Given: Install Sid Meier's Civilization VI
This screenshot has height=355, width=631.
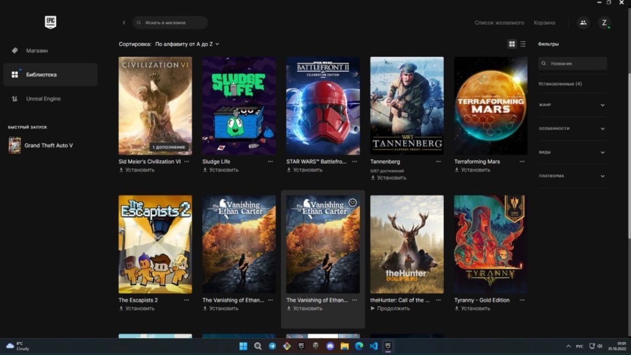Looking at the screenshot, I should tap(136, 170).
